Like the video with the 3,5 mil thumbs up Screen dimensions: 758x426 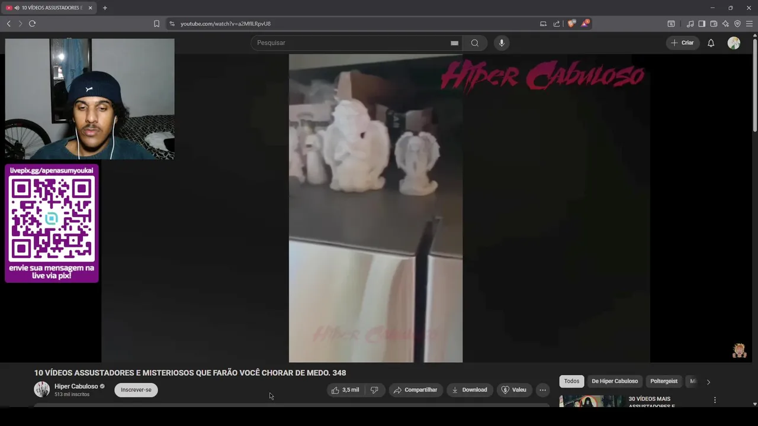[x=346, y=390]
